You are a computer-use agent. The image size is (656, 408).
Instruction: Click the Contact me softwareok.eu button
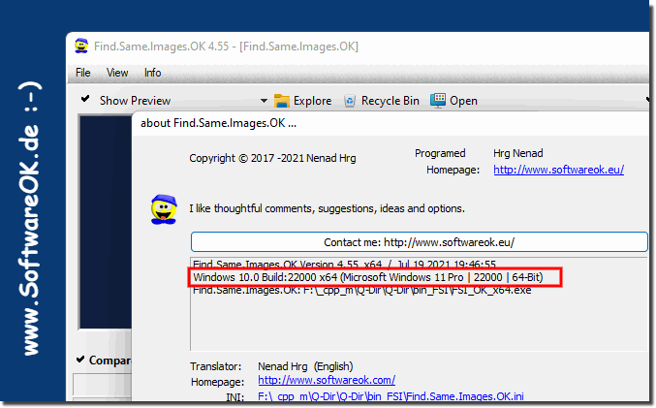coord(419,242)
